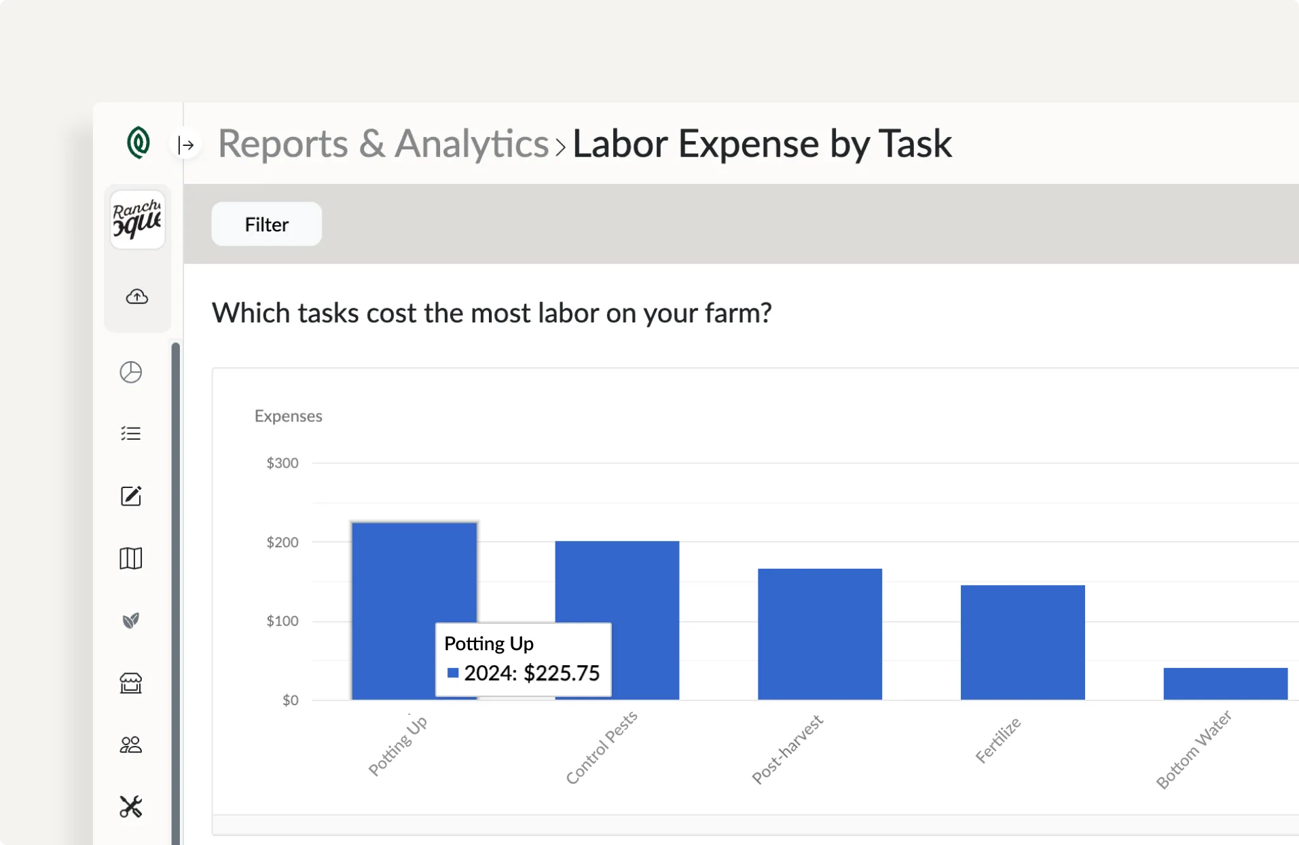Viewport: 1299px width, 845px height.
Task: Expand the Reports & Analytics breadcrumb
Action: [x=561, y=146]
